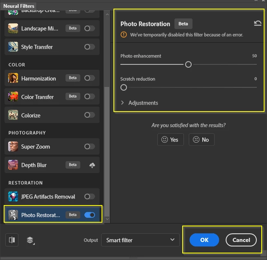Screen dimensions: 267x260
Task: Click the Color Transfer flower thumbnail
Action: (x=13, y=96)
